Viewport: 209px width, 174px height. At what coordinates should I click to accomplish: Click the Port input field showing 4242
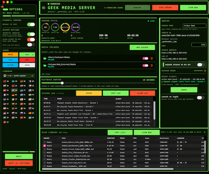(198, 45)
